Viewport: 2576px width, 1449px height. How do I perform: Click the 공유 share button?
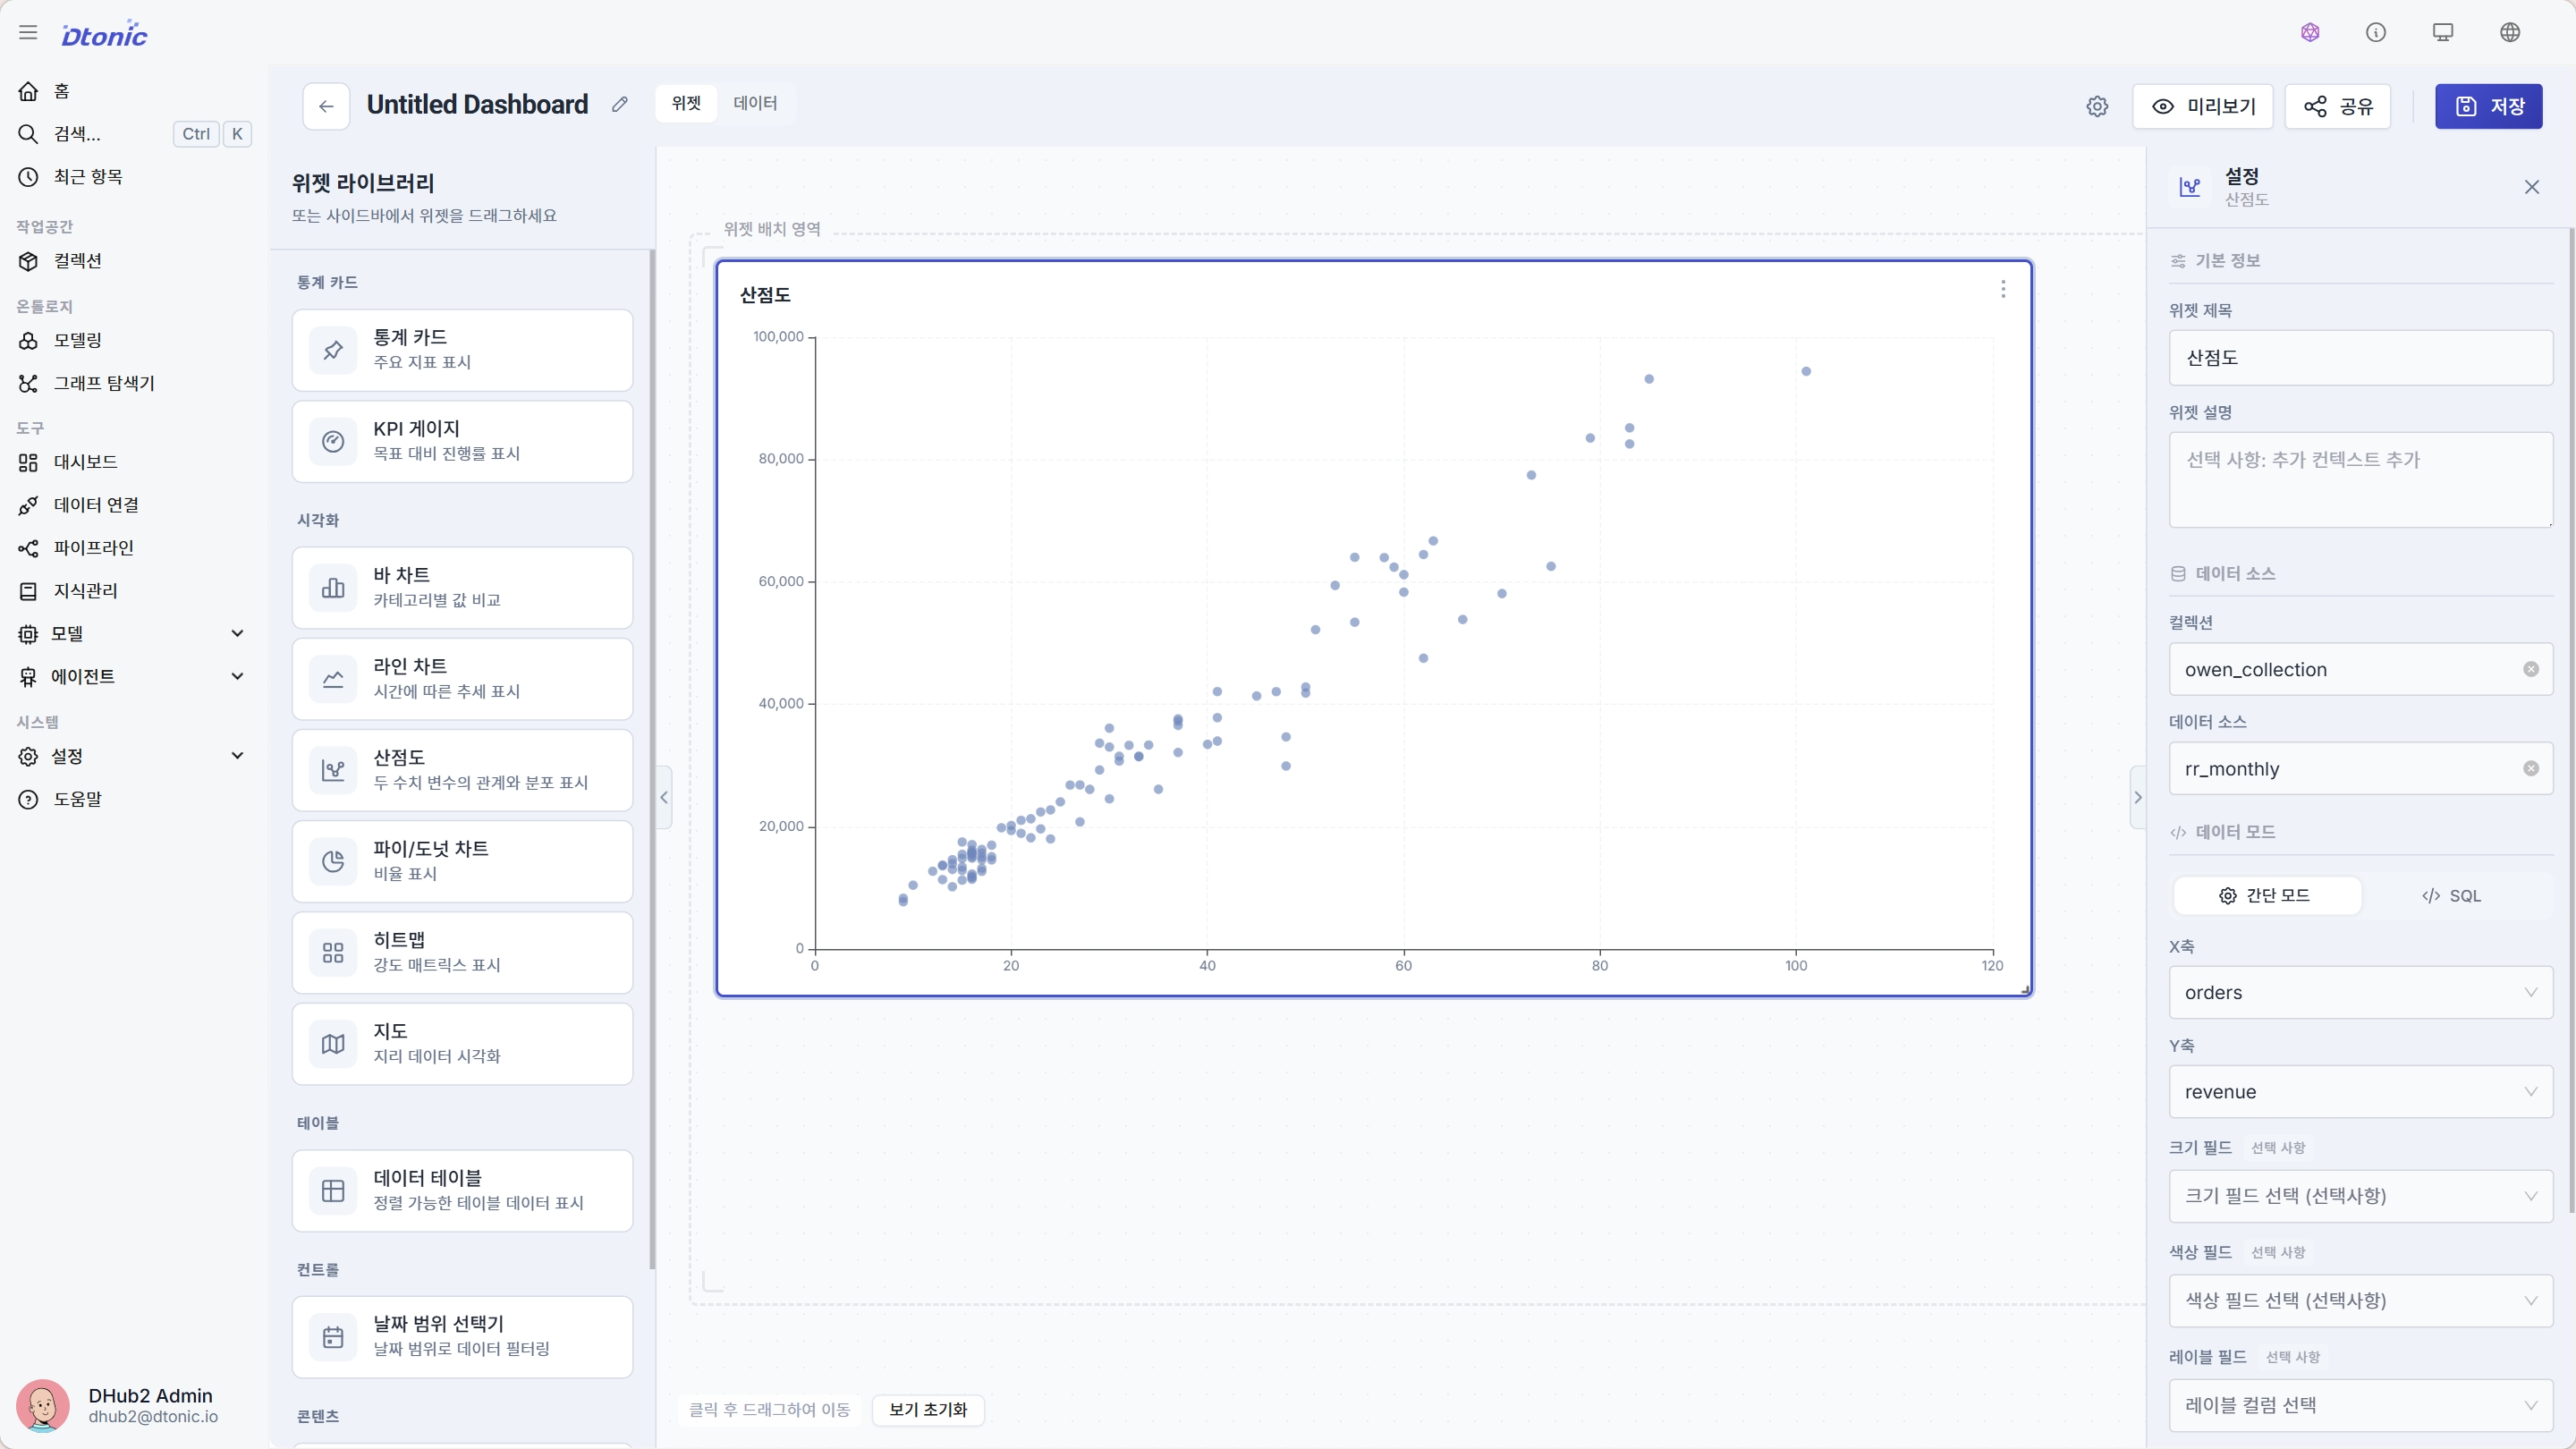tap(2338, 106)
